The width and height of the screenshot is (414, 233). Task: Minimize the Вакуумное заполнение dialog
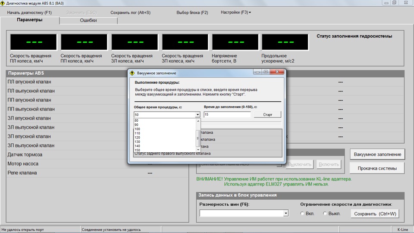point(257,72)
